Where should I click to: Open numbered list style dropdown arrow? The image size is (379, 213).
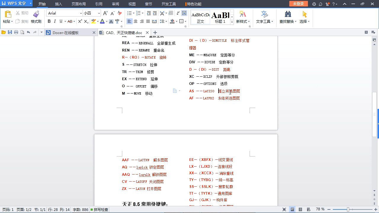click(143, 13)
